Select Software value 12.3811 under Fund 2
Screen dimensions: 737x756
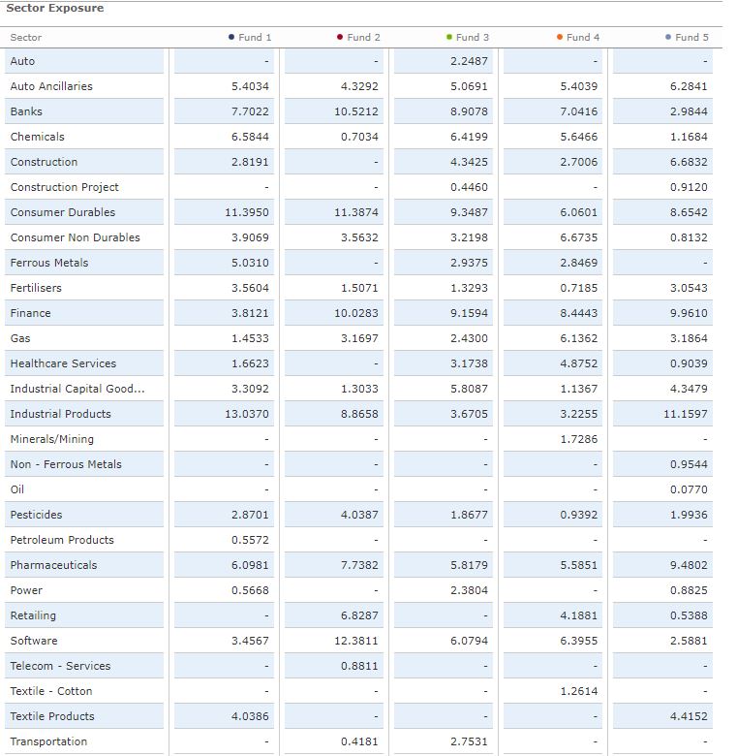coord(359,641)
